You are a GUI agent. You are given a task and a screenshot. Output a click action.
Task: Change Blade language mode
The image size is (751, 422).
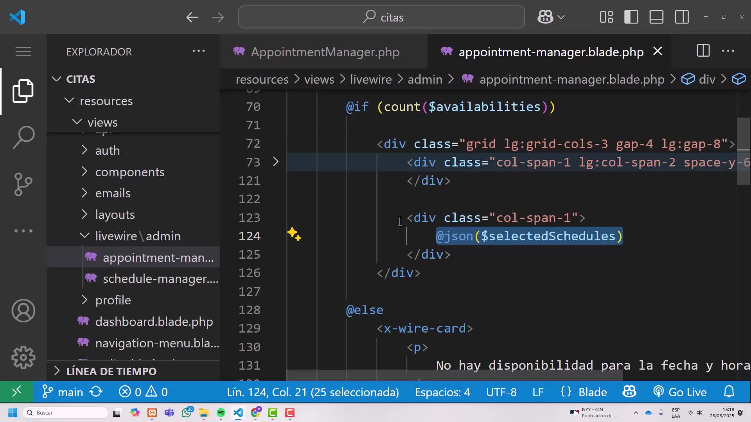(584, 392)
